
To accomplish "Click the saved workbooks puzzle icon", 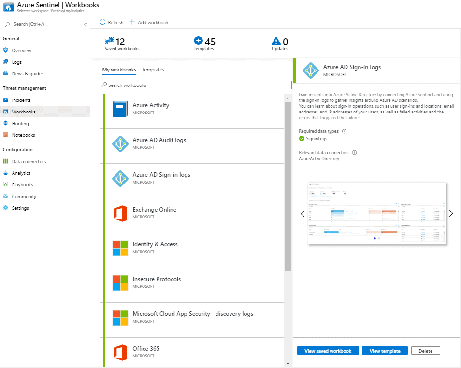I will point(109,41).
